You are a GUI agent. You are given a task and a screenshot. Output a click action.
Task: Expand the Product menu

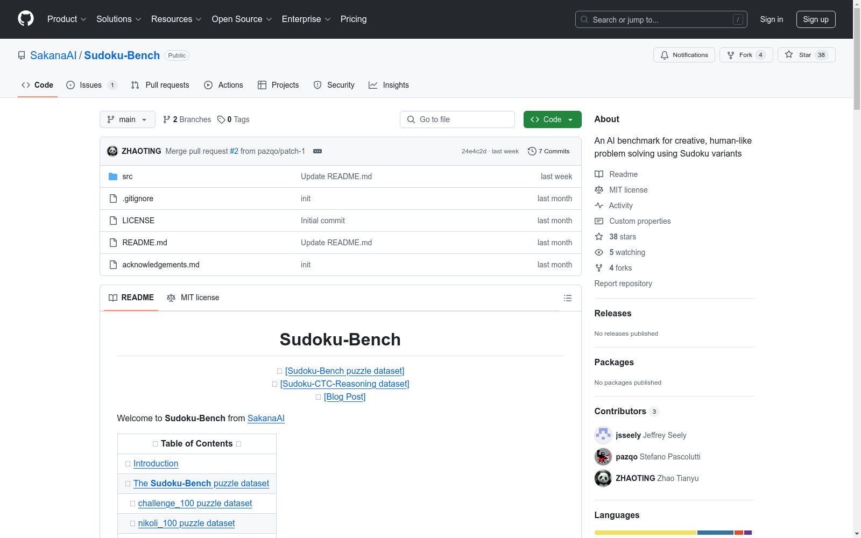tap(67, 19)
